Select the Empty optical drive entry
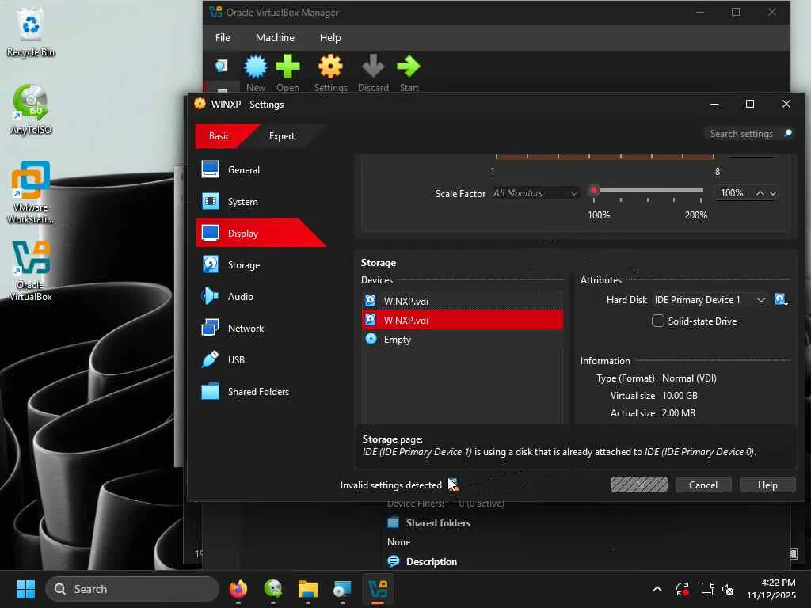Image resolution: width=811 pixels, height=608 pixels. point(463,339)
